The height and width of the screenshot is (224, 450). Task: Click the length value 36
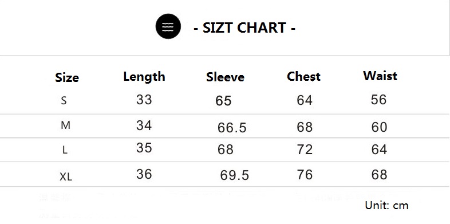(x=144, y=174)
